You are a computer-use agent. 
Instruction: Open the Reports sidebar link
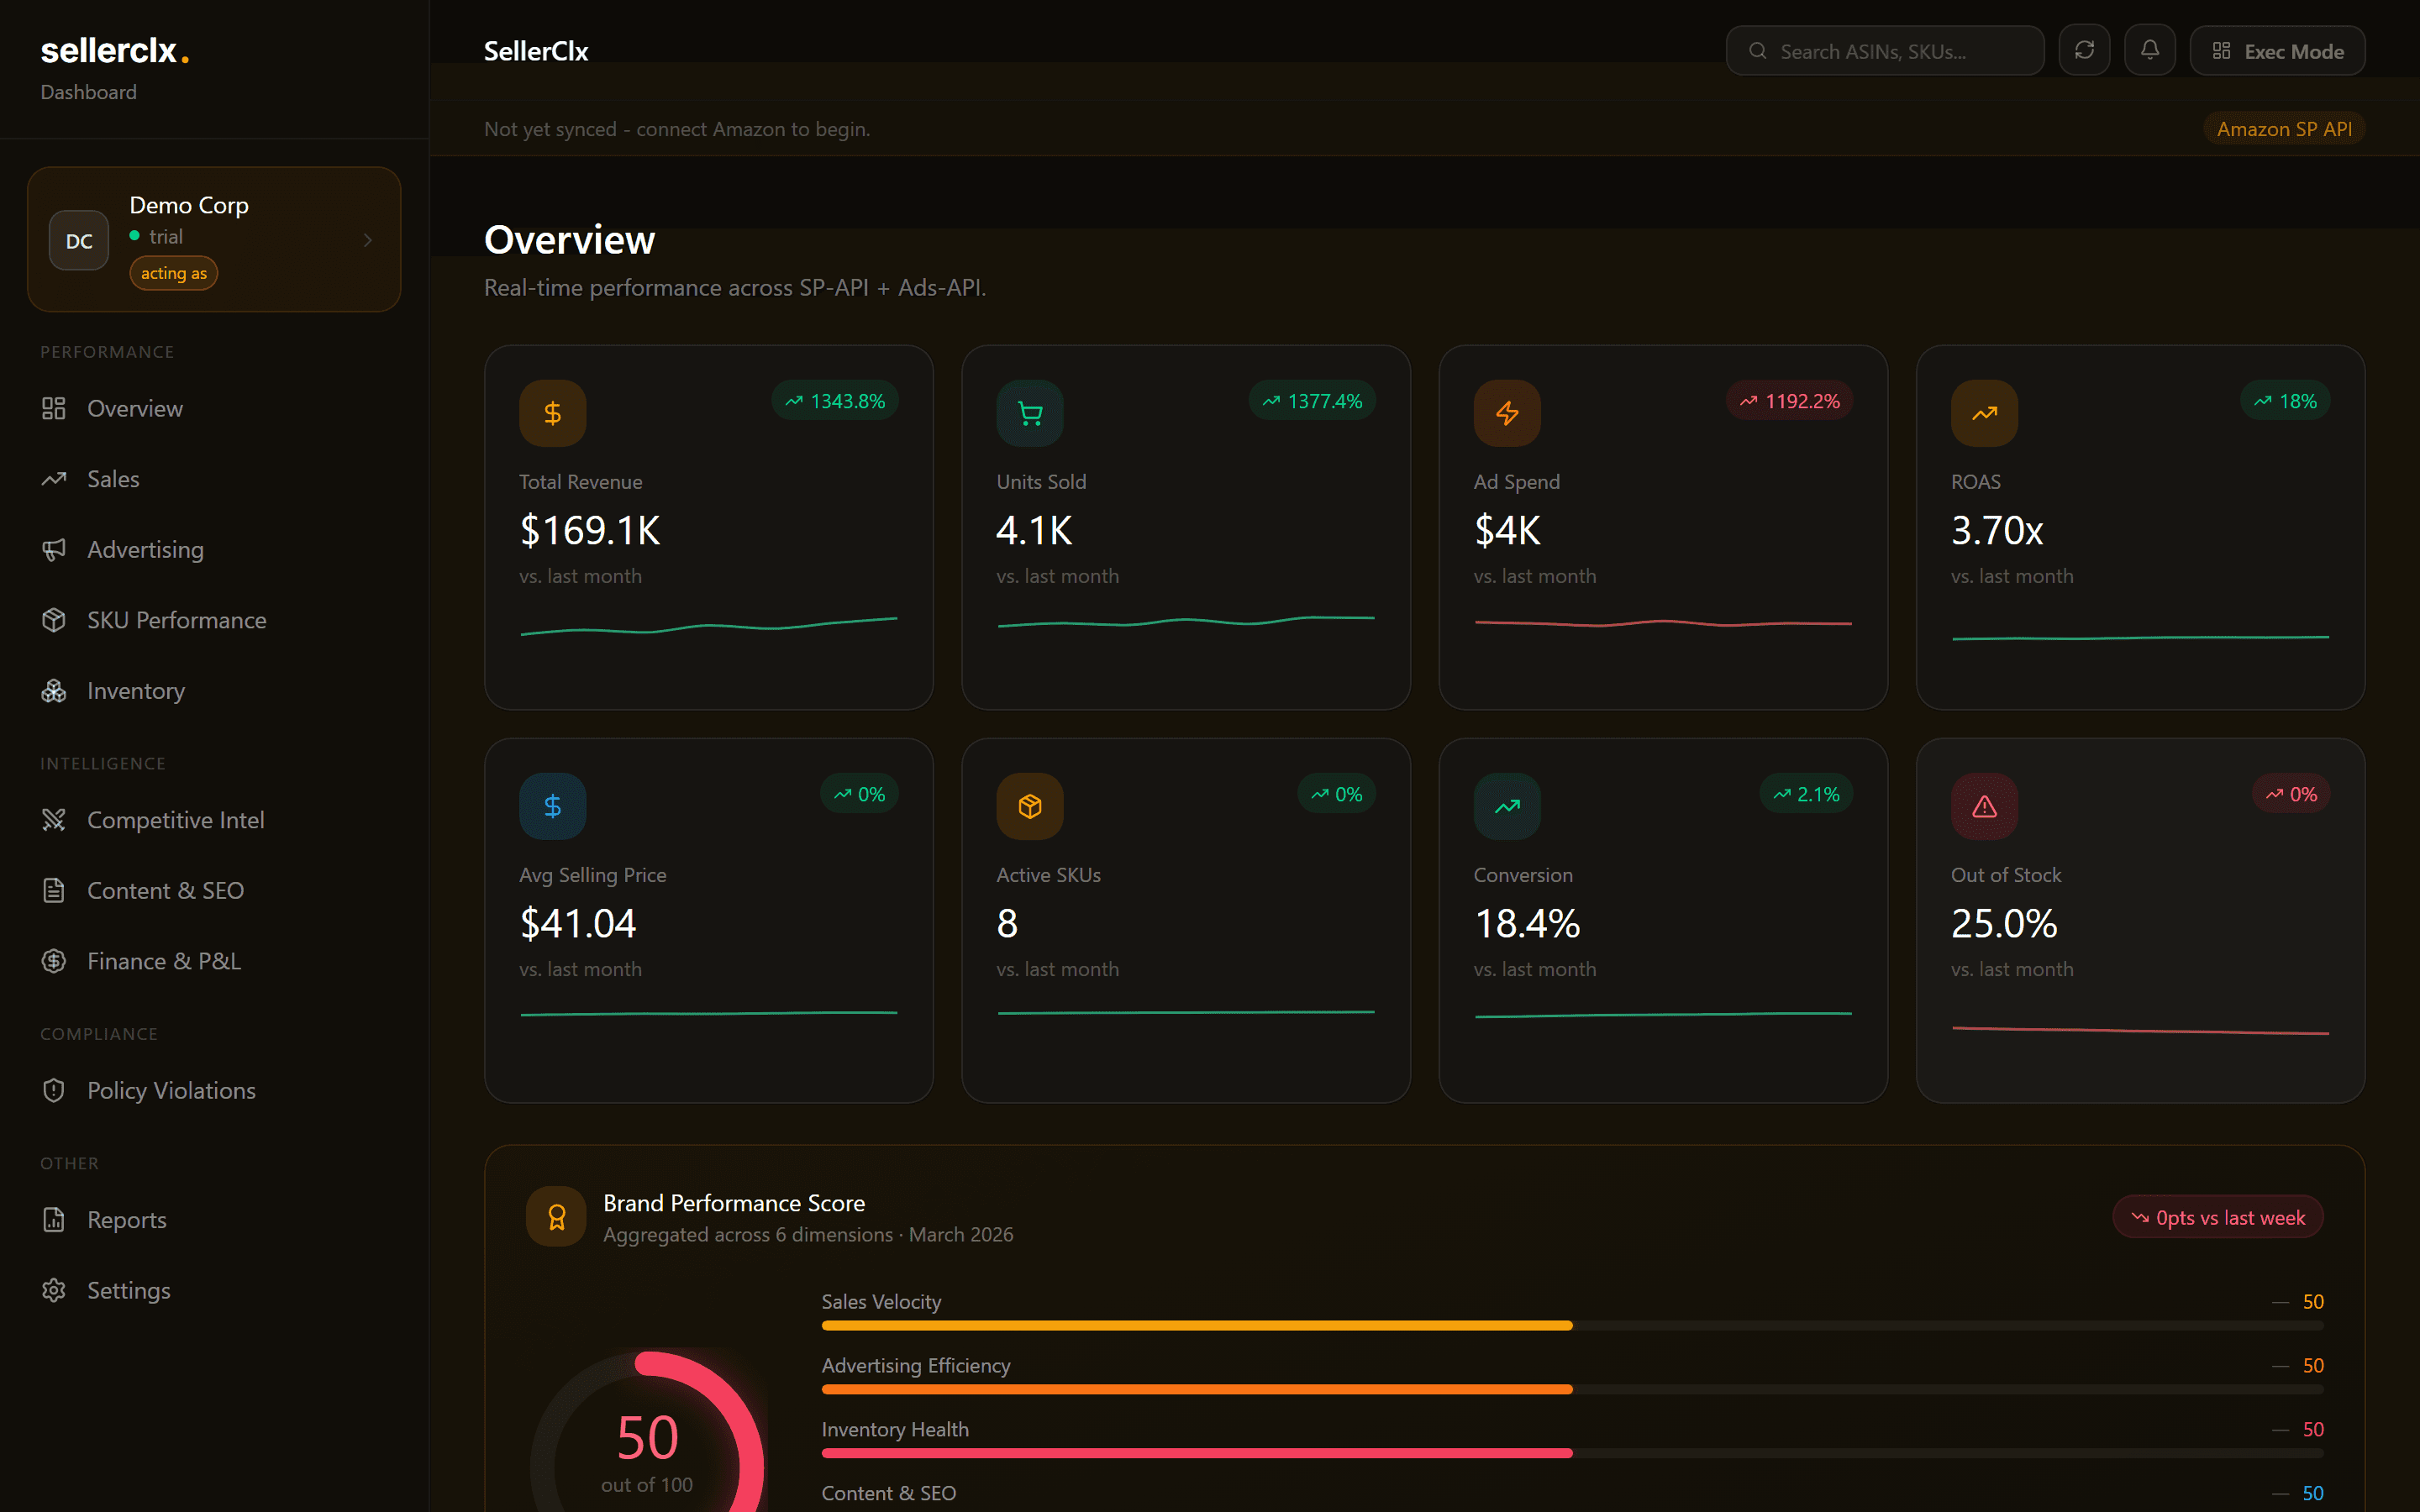tap(214, 1220)
